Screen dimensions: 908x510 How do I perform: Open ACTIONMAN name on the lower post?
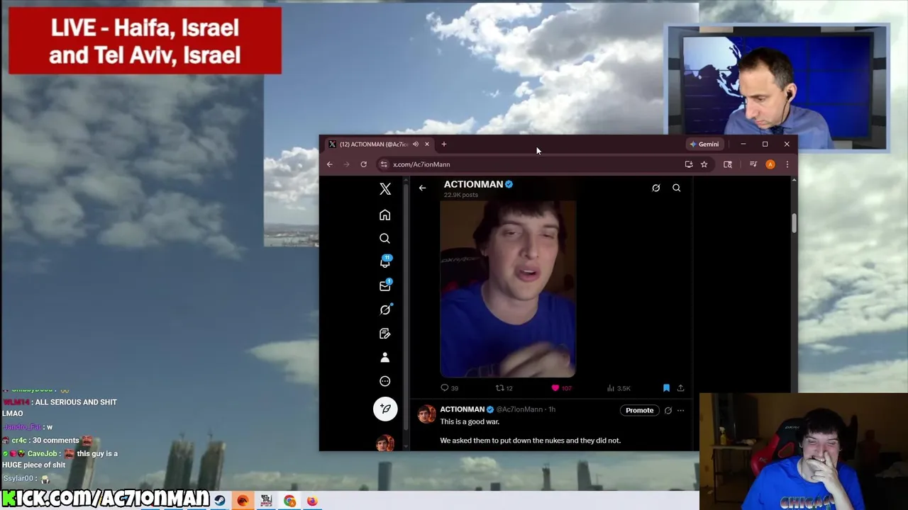462,409
